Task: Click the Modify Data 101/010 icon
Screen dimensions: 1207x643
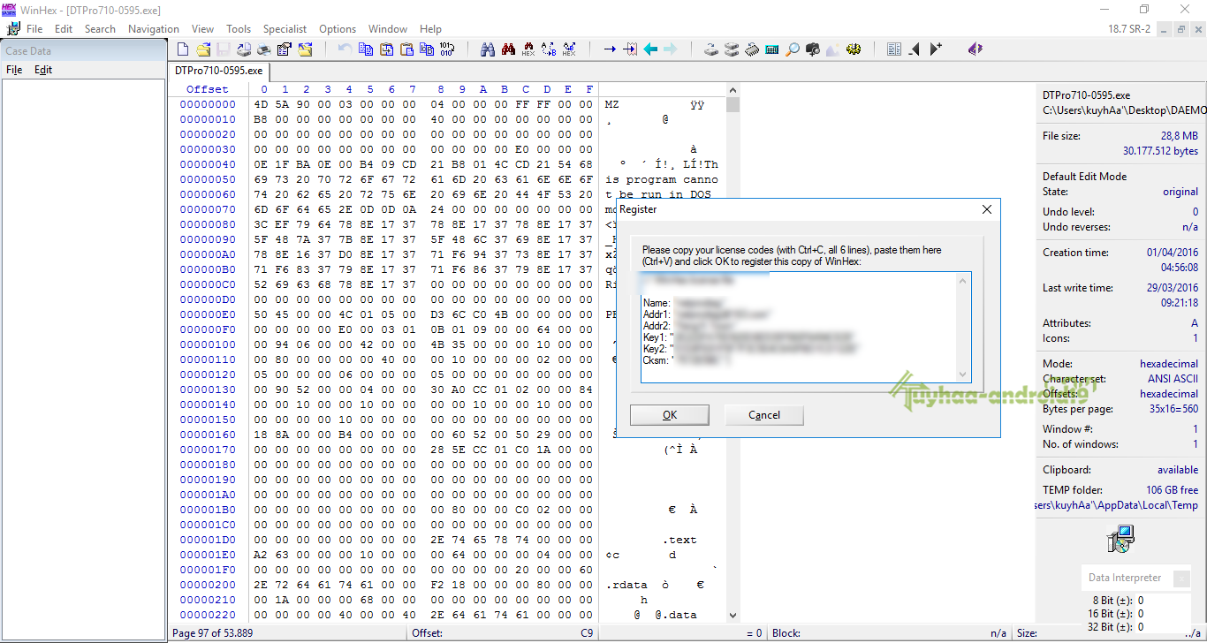Action: (x=447, y=49)
